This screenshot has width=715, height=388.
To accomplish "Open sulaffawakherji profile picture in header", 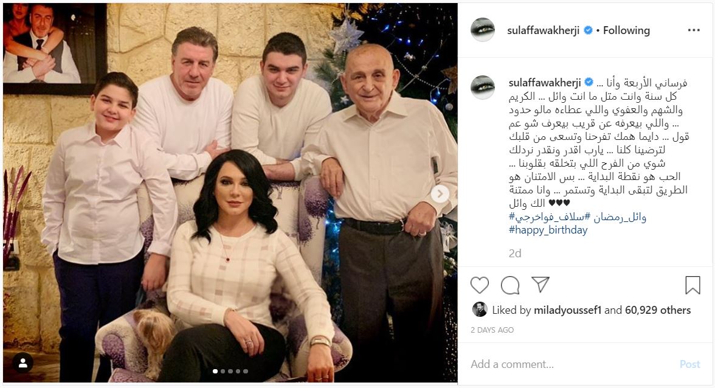I will [483, 30].
